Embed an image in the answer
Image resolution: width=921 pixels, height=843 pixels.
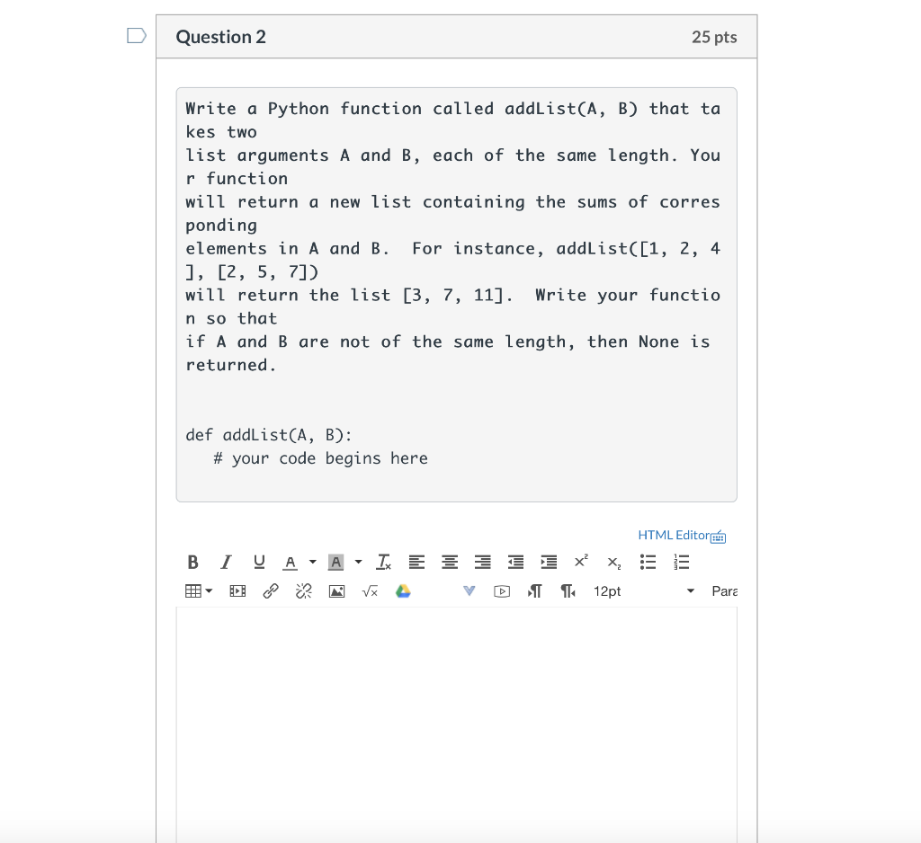click(x=336, y=590)
